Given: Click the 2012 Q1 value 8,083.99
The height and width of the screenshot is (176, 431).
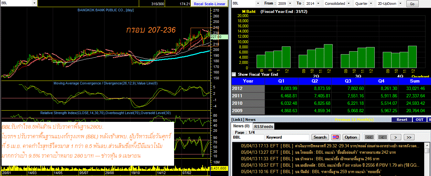Looking at the screenshot, I should point(289,88).
